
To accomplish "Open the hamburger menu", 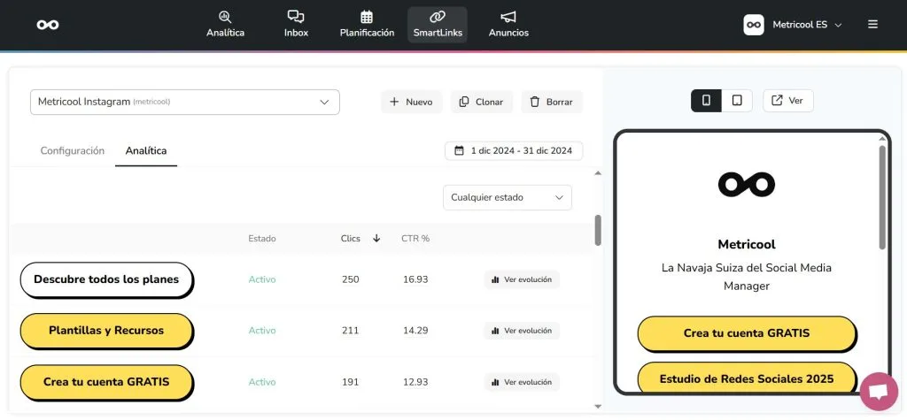I will (872, 25).
